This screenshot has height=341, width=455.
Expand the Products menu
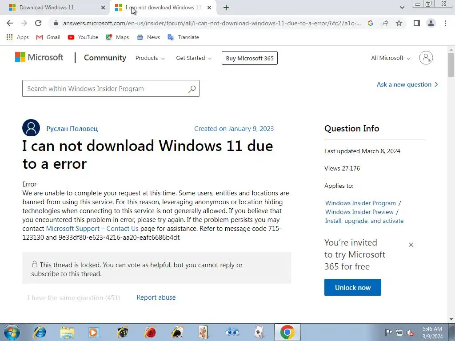coord(150,58)
